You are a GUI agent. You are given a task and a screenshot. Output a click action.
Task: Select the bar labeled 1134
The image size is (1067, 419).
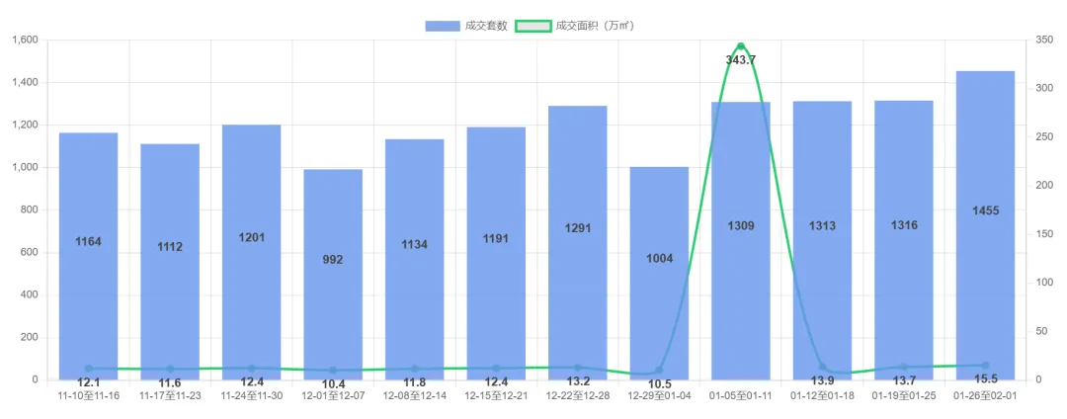pos(415,259)
